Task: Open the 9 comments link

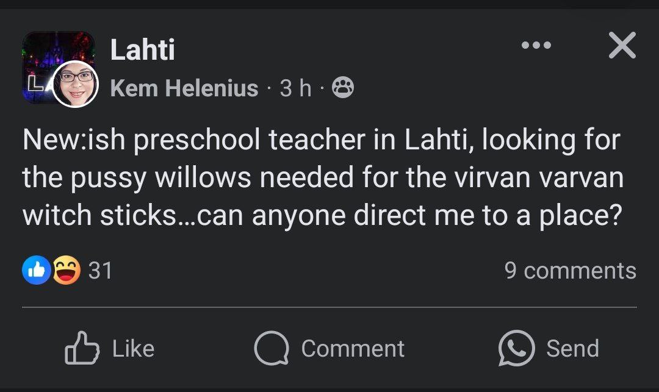Action: coord(570,271)
